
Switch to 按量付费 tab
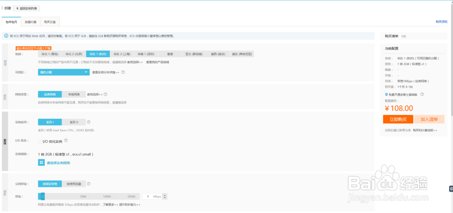(x=30, y=22)
